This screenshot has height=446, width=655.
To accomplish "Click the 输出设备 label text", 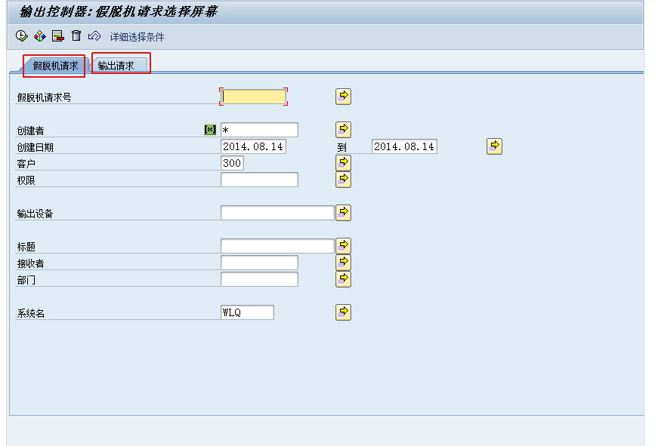I will coord(35,214).
